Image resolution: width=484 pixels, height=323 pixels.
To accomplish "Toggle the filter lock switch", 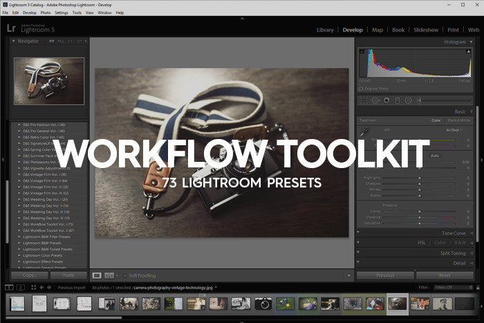I will pos(478,288).
